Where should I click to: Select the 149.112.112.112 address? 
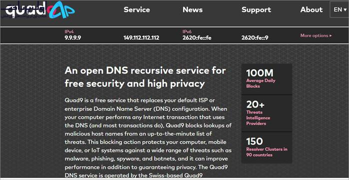point(141,38)
